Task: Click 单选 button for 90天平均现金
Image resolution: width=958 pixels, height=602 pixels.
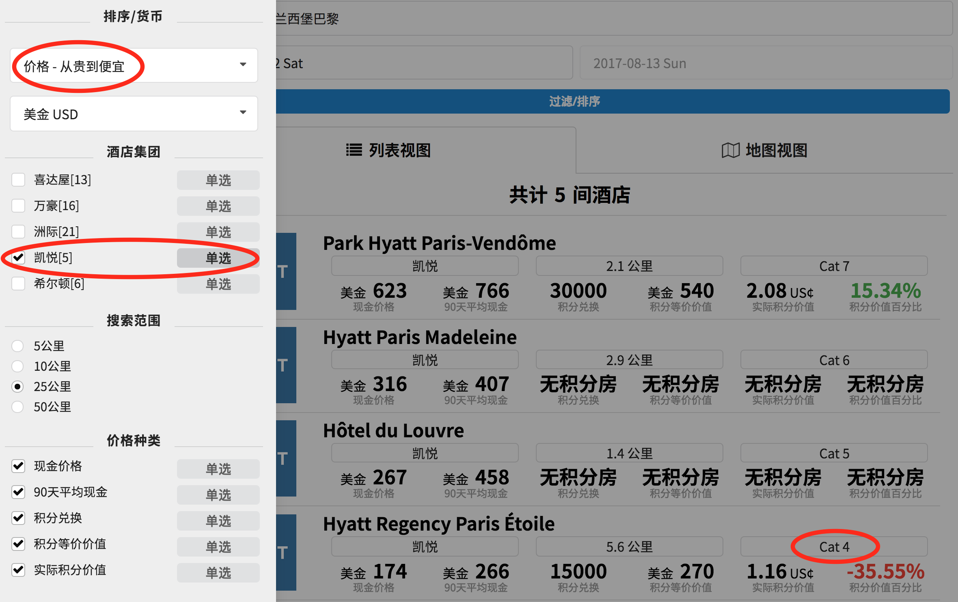Action: click(218, 495)
